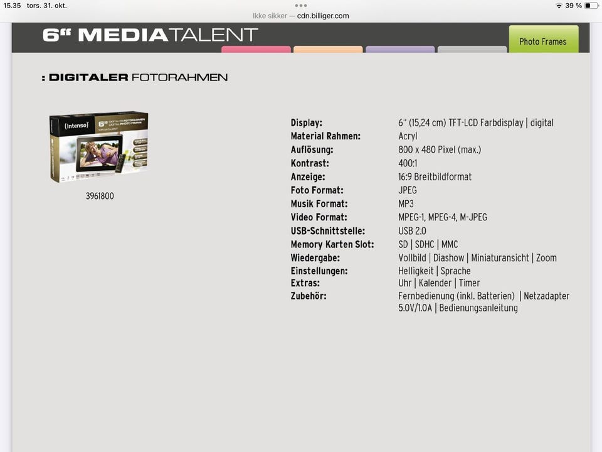Click the 400:1 contrast value
The image size is (602, 452).
click(408, 163)
